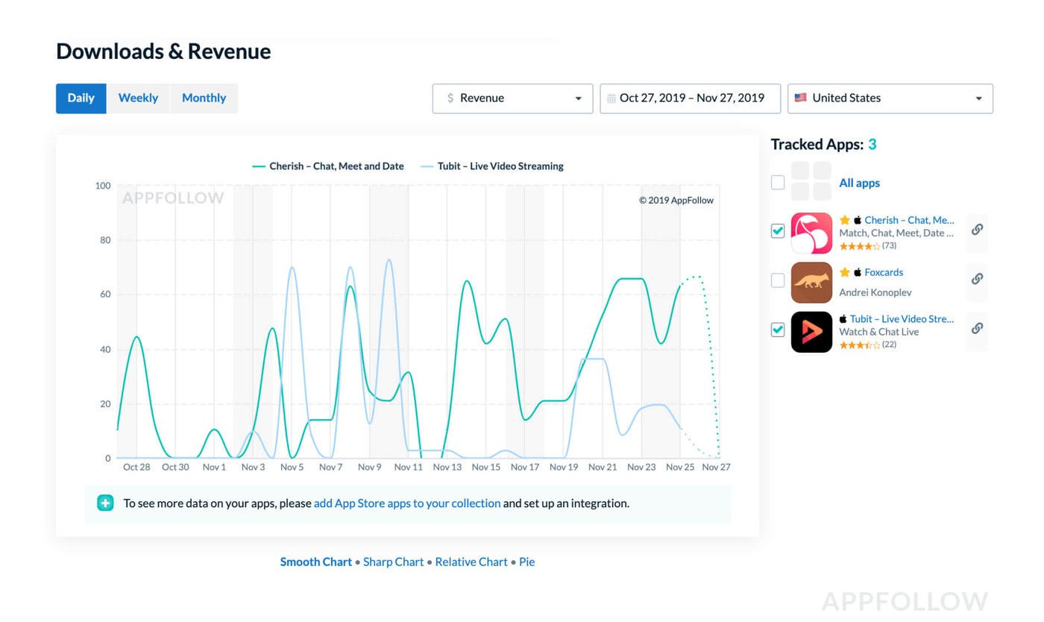1044x622 pixels.
Task: Click the Cherish app icon
Action: [811, 233]
